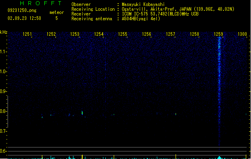The height and width of the screenshot is (159, 251).
Task: Click the 1252 time axis label
Action: 51,34
